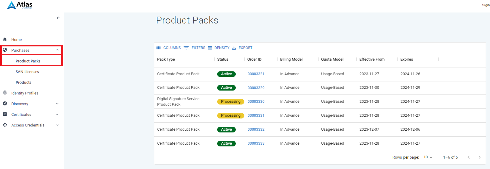
Task: Click the Identity Profiles fingerprint icon
Action: 5,93
